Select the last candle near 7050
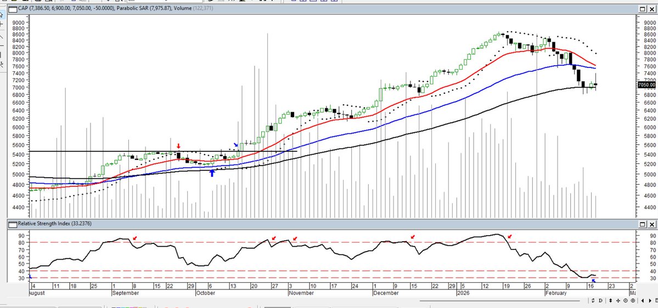Image resolution: width=658 pixels, height=308 pixels. [596, 84]
